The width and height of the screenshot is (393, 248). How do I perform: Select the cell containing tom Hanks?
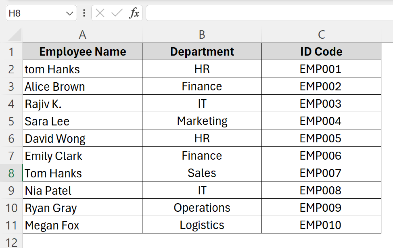click(x=82, y=69)
